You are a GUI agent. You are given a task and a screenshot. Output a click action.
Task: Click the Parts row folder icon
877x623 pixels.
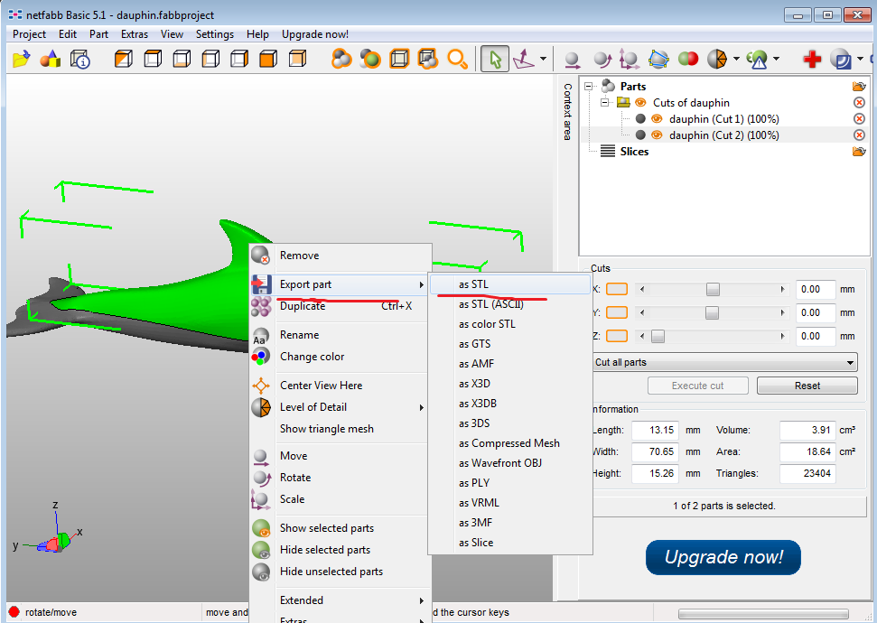(859, 86)
